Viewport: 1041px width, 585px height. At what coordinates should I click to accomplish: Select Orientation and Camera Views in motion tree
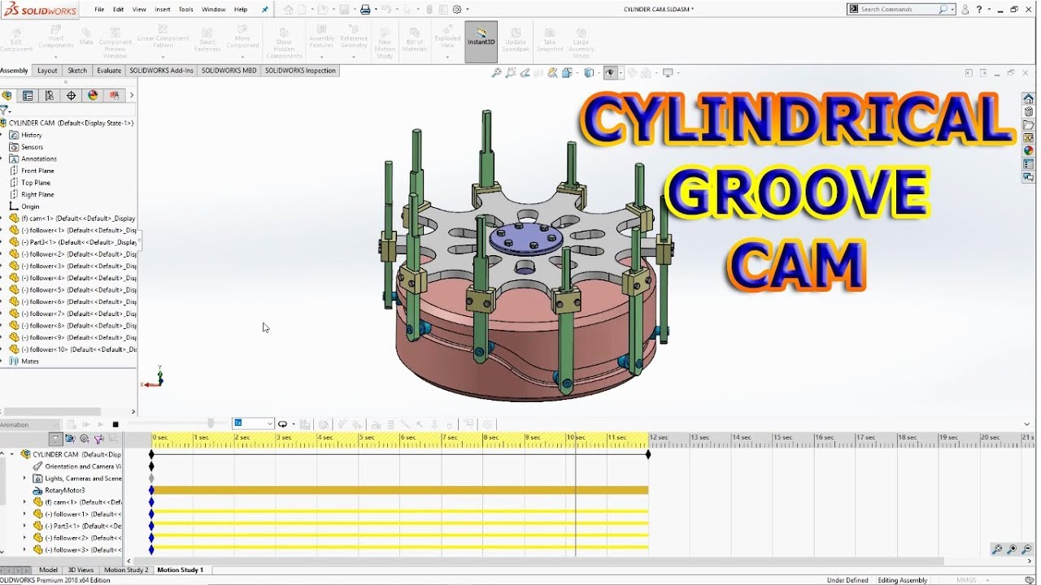coord(83,466)
